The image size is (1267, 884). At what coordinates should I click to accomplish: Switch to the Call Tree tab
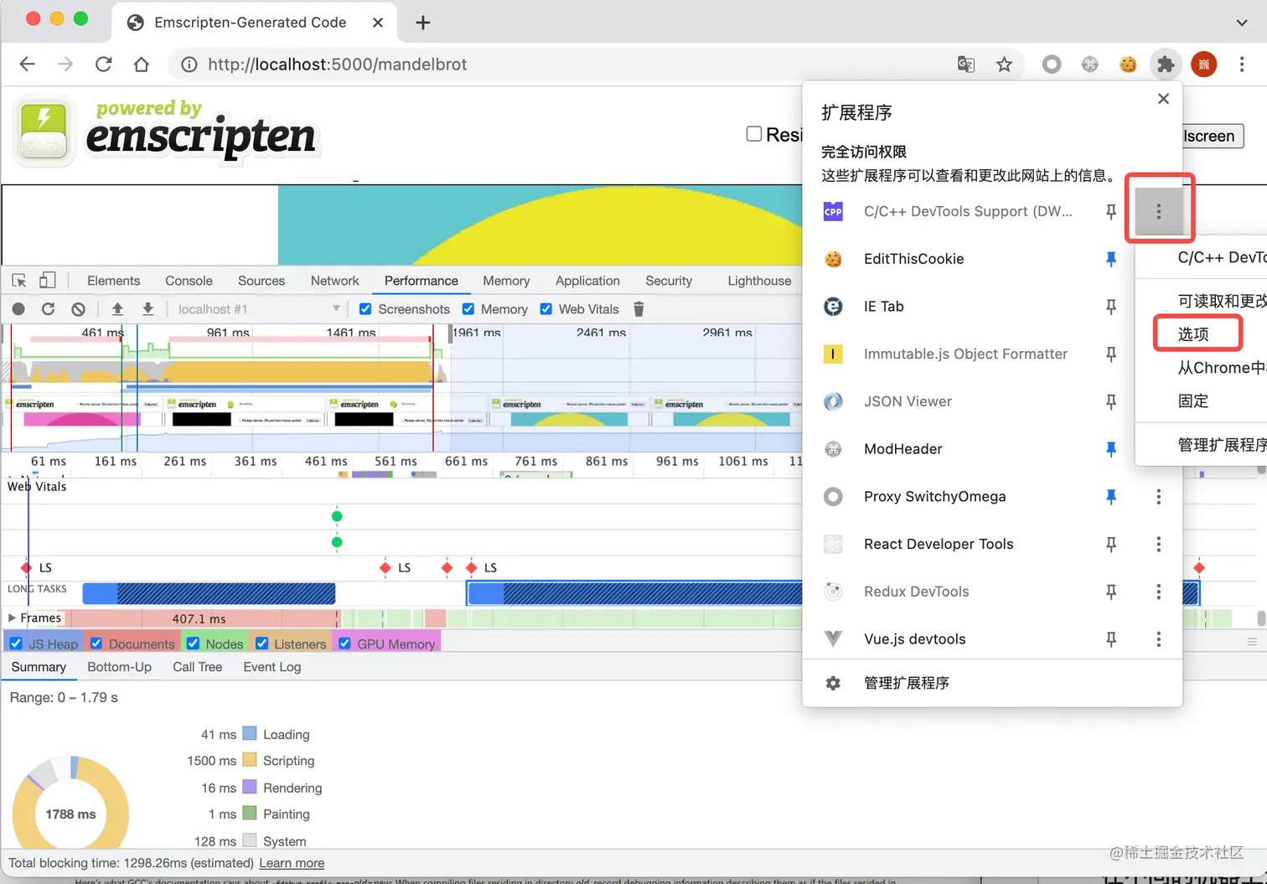(197, 667)
